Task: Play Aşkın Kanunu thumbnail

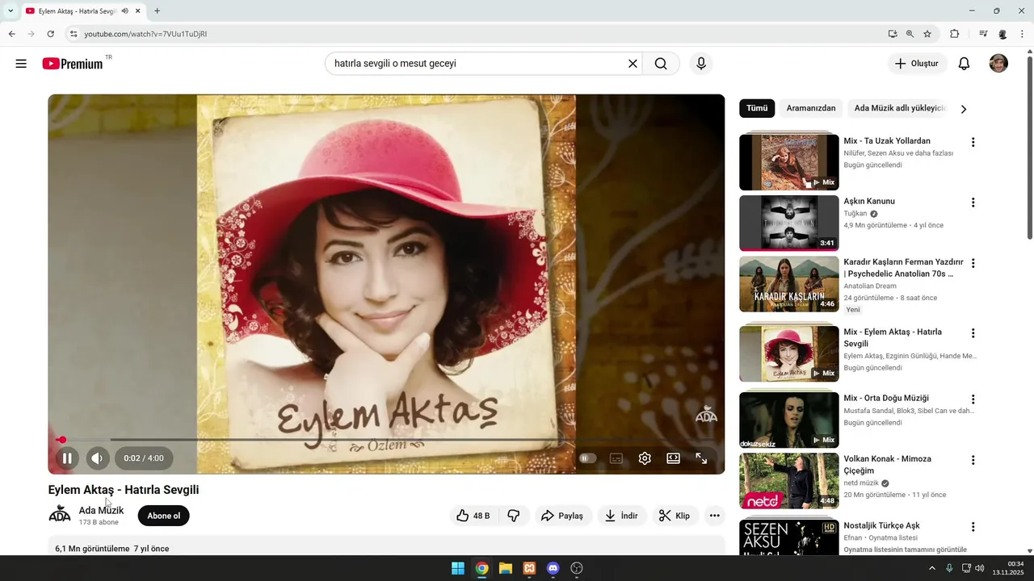Action: 789,223
